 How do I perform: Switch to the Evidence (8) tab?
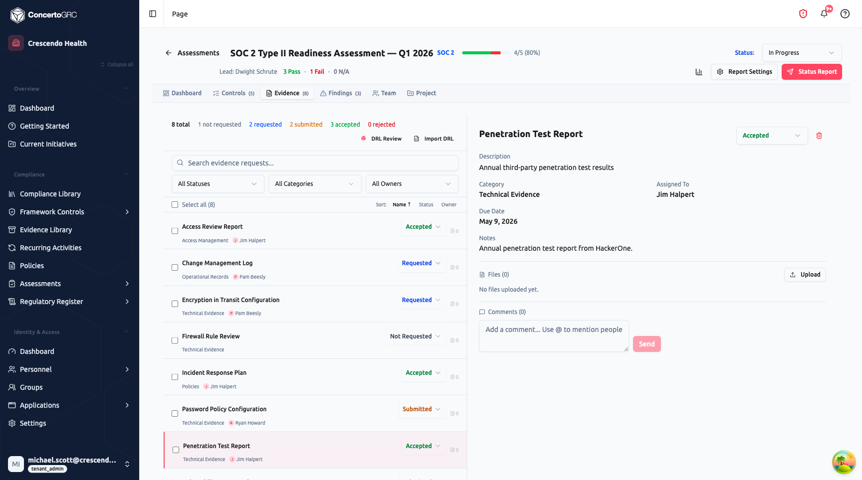[x=287, y=93]
